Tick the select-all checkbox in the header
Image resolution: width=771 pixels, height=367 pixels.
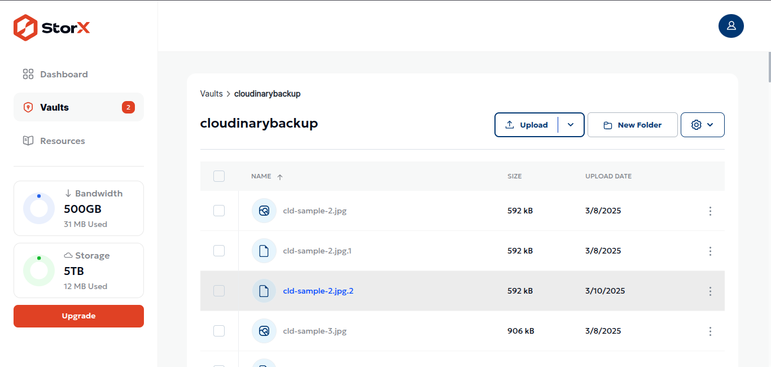(219, 176)
